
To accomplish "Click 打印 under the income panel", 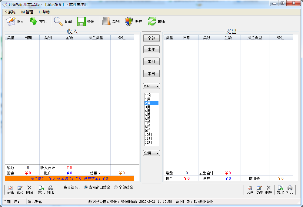I will tap(50, 190).
